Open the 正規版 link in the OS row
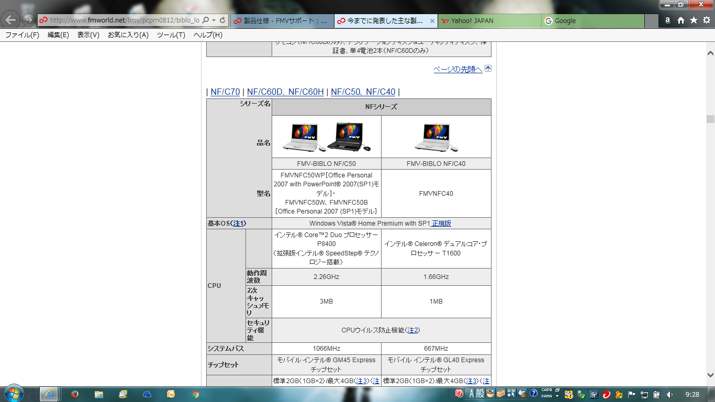The image size is (715, 402). (441, 224)
